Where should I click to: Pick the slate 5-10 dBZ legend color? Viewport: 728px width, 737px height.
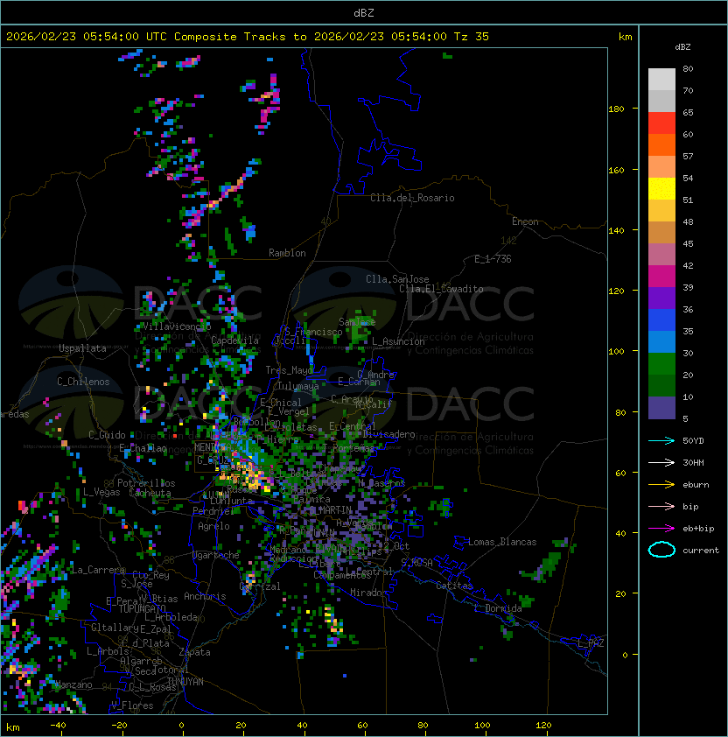(x=661, y=408)
